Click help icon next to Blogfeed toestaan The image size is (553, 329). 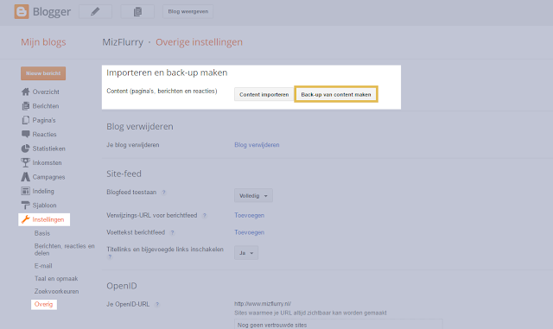163,193
